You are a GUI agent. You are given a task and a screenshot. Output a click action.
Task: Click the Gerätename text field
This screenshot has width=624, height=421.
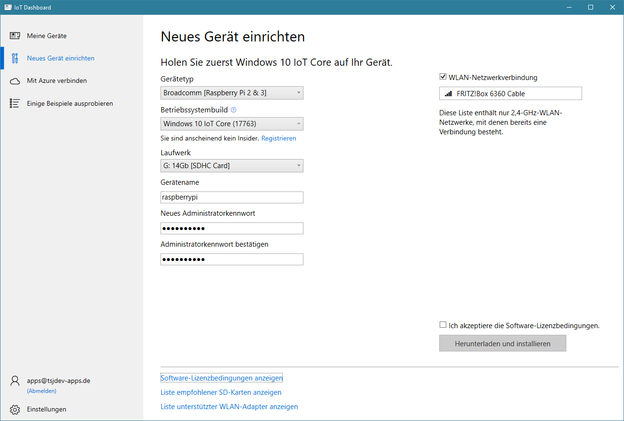tap(231, 198)
